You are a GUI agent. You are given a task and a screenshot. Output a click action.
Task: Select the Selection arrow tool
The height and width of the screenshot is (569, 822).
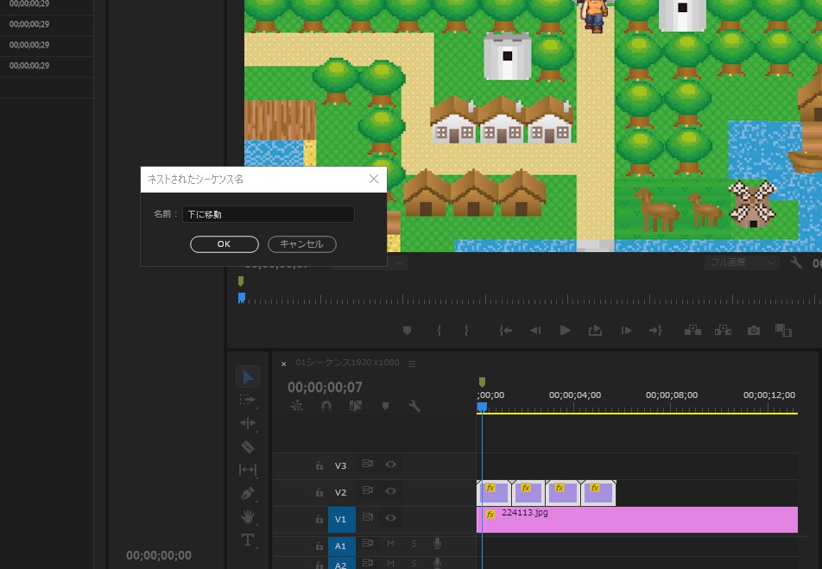(x=248, y=376)
